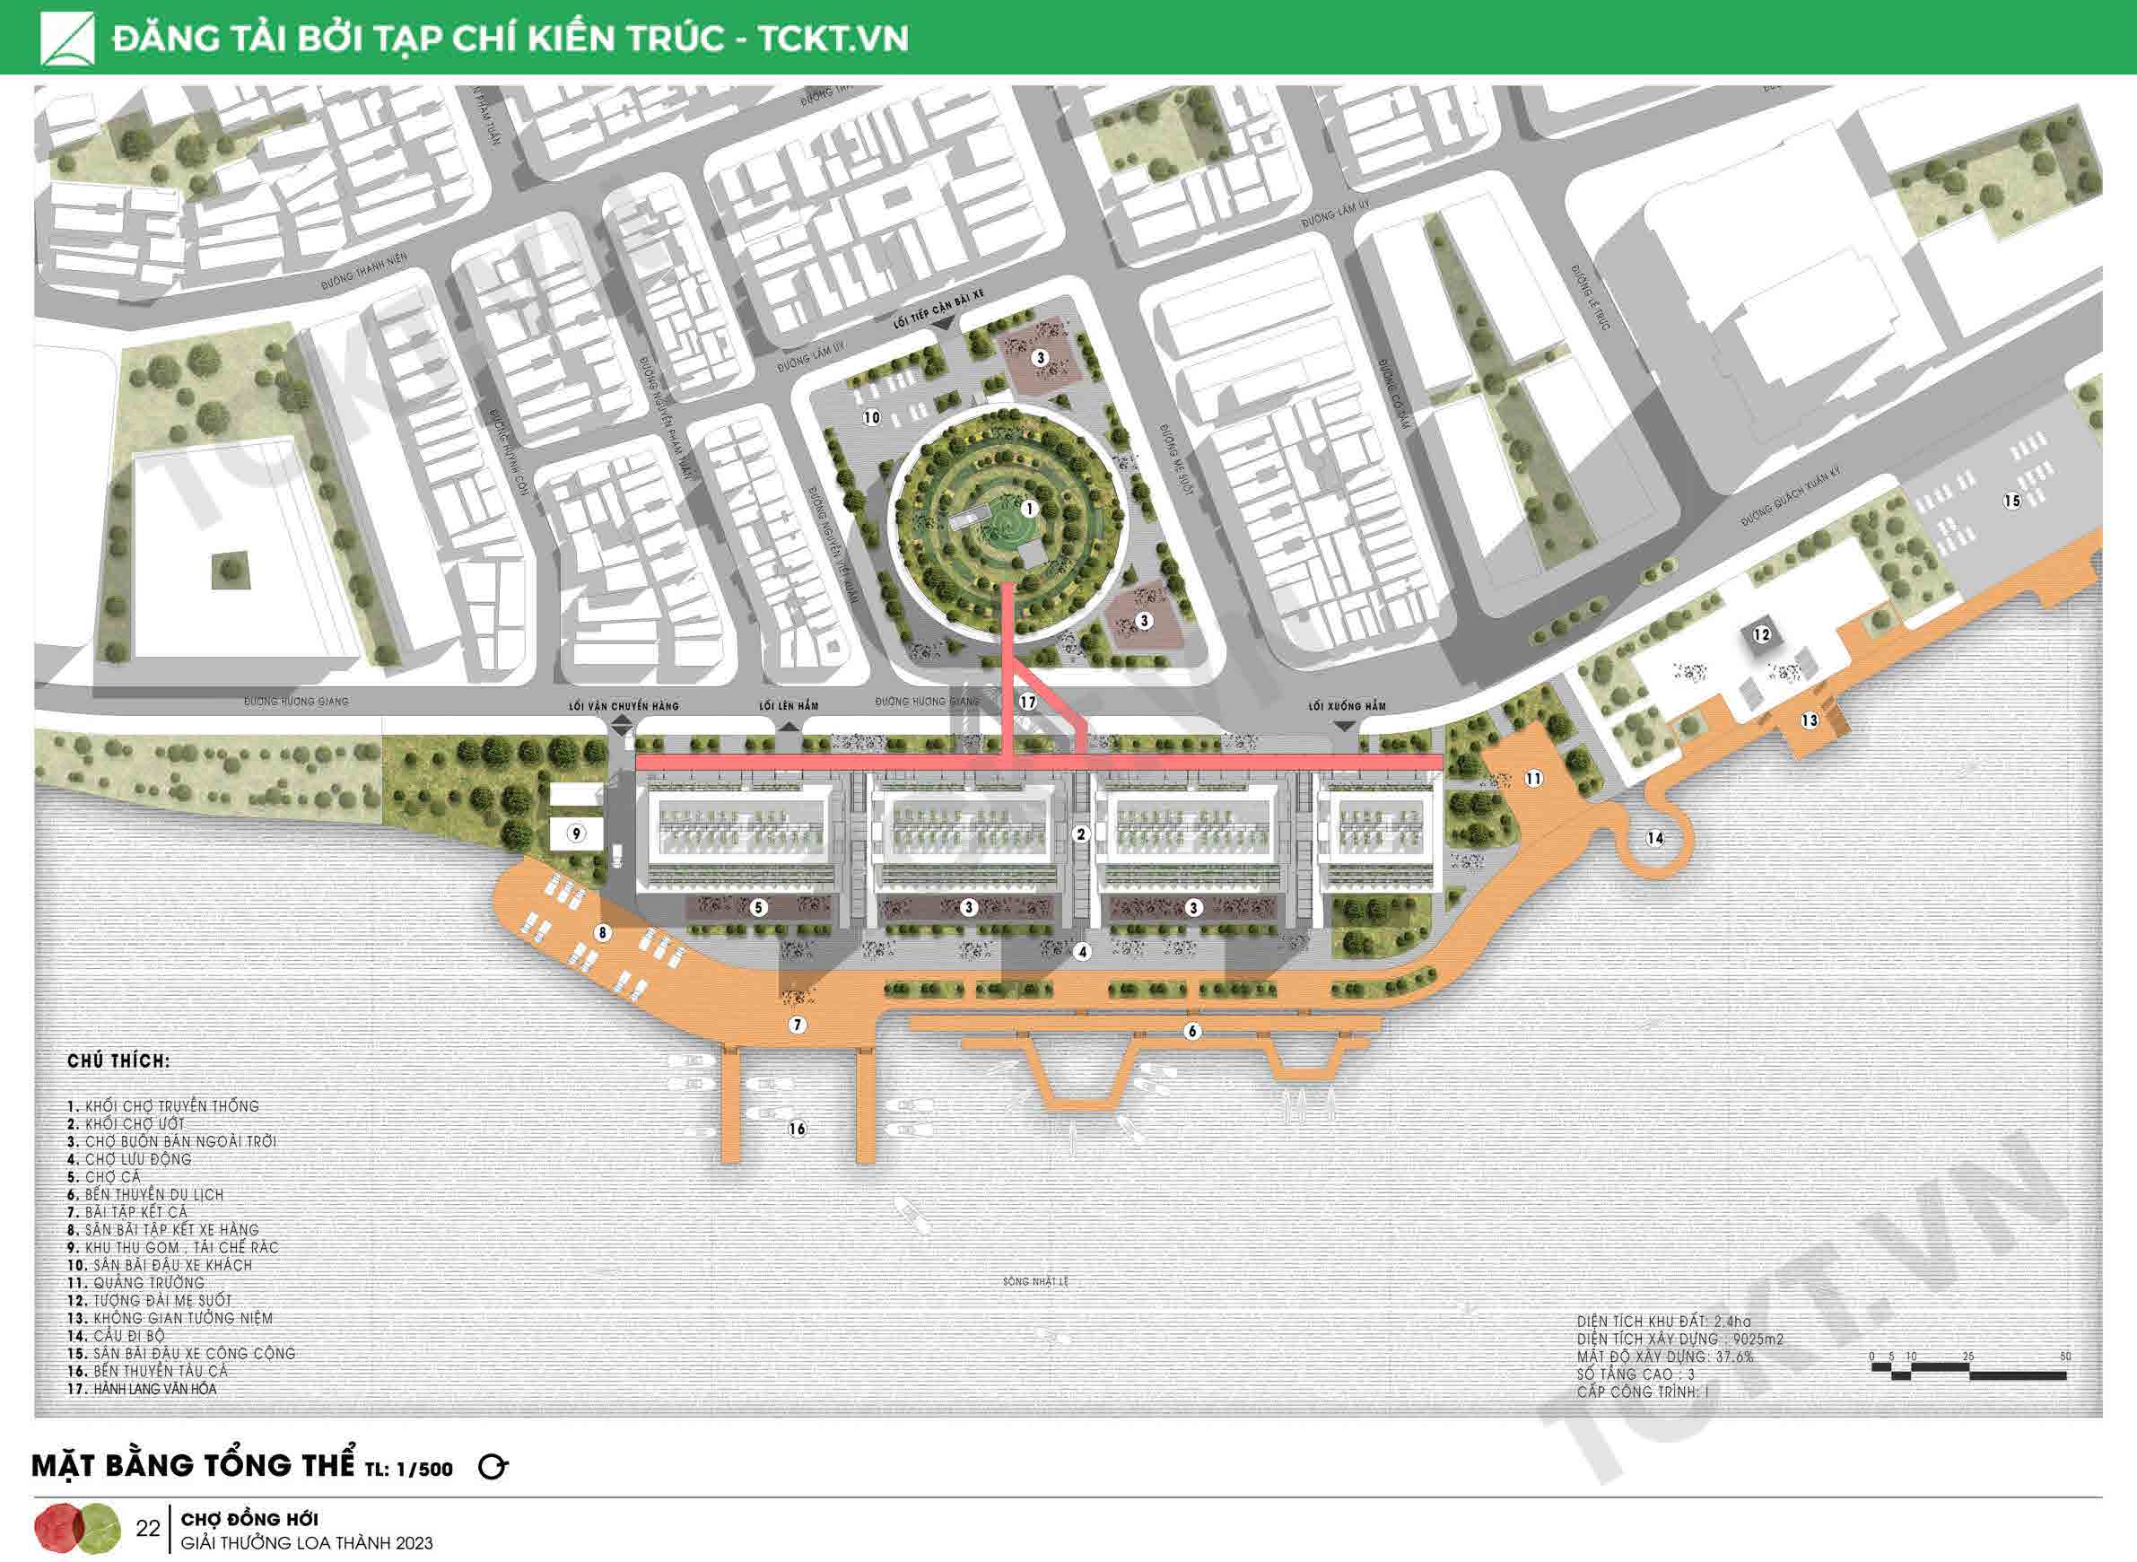Click the project name CHỢ ĐỒNG HỚI
Viewport: 2137px width, 1562px height.
(x=249, y=1519)
